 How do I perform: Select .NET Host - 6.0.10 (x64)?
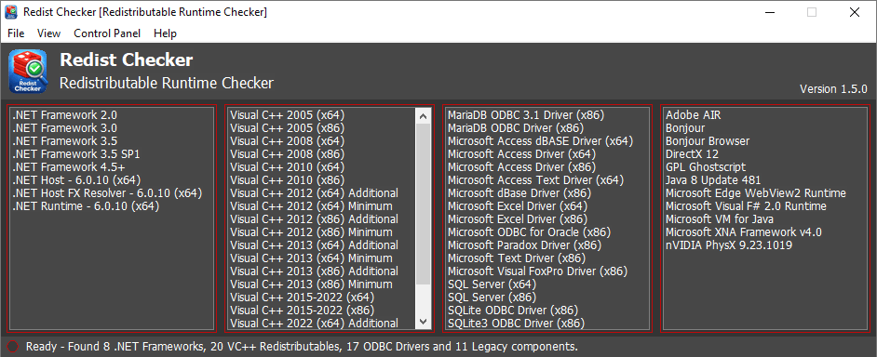point(76,180)
